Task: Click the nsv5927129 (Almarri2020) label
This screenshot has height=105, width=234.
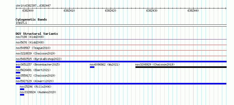Action: coord(35,81)
